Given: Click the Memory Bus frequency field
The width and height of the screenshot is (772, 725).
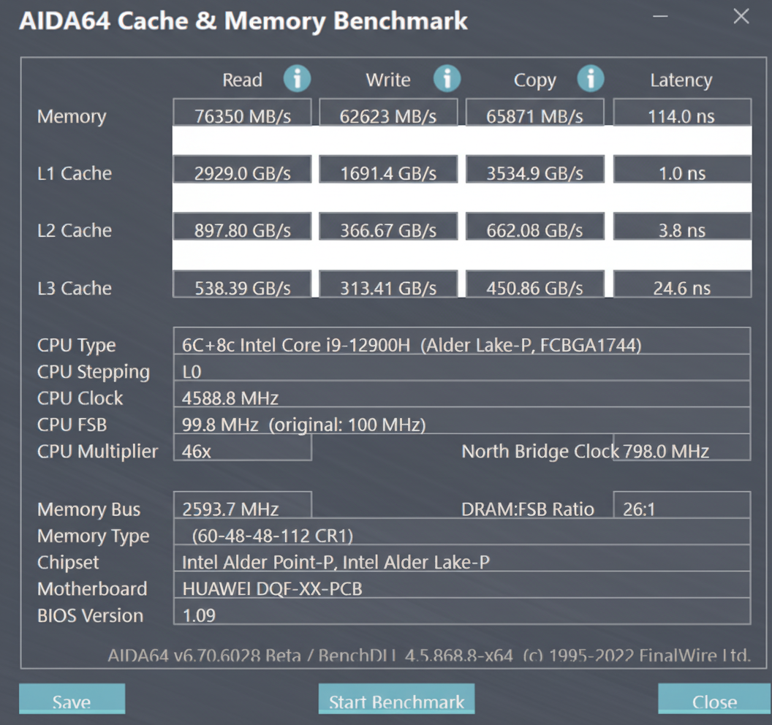Looking at the screenshot, I should coord(242,508).
